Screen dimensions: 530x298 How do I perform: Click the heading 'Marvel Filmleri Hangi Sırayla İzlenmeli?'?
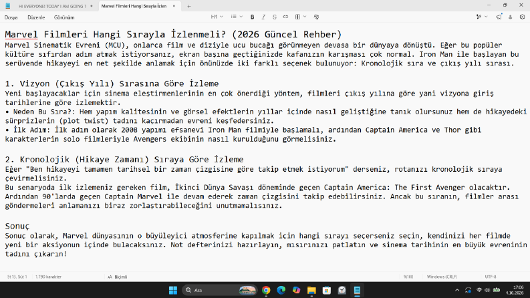[x=115, y=35]
